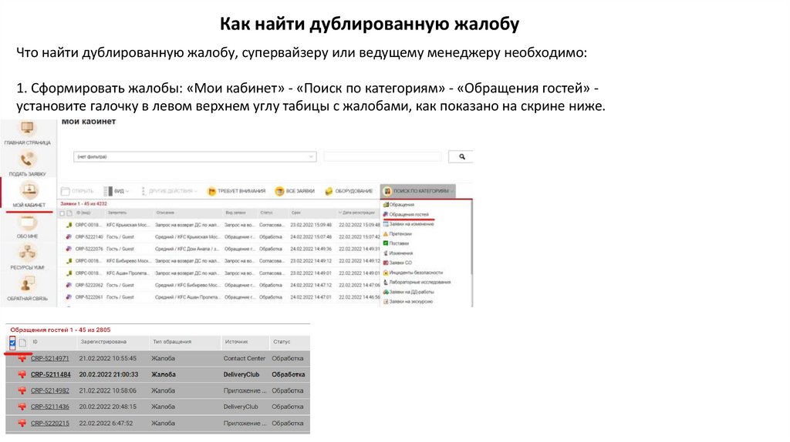Click red complaint icon beside CRP-5211436
The image size is (790, 442).
tap(22, 407)
